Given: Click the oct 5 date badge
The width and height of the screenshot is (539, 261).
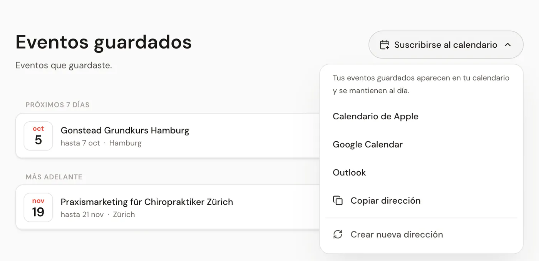Looking at the screenshot, I should (38, 136).
